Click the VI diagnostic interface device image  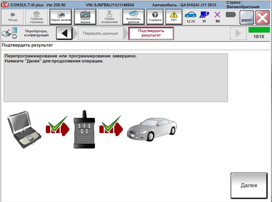84,129
